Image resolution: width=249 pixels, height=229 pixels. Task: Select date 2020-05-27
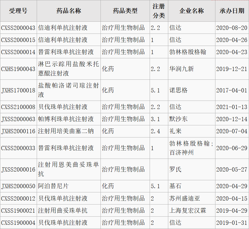coord(232,170)
